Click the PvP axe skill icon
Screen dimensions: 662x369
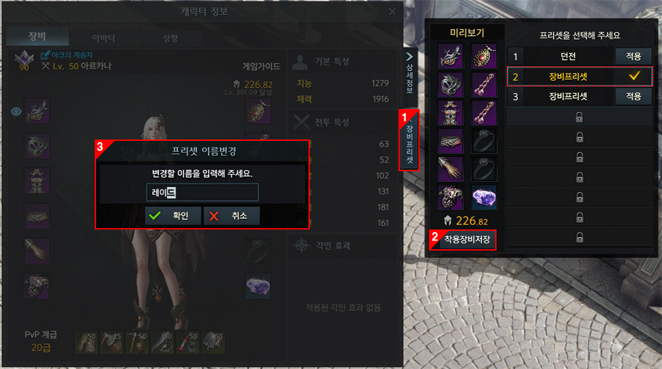pyautogui.click(x=111, y=342)
